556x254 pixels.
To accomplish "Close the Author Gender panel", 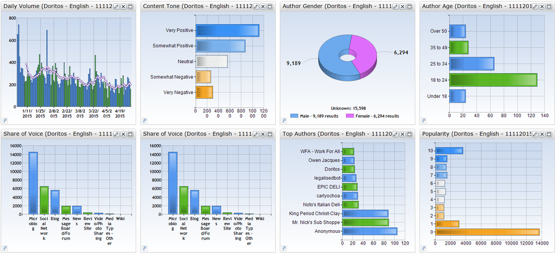I will coord(403,6).
